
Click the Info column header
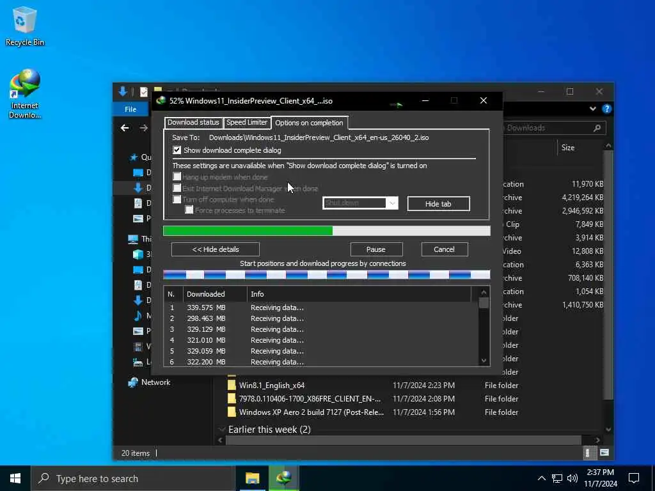point(359,294)
